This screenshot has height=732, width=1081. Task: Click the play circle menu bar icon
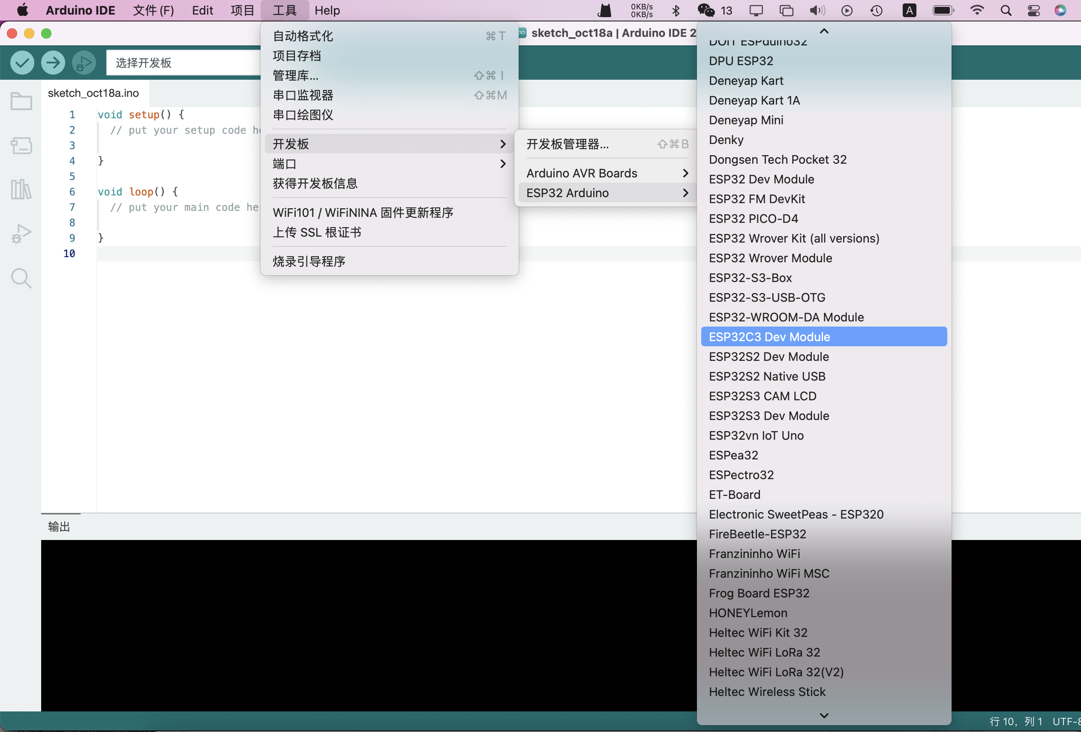coord(847,10)
